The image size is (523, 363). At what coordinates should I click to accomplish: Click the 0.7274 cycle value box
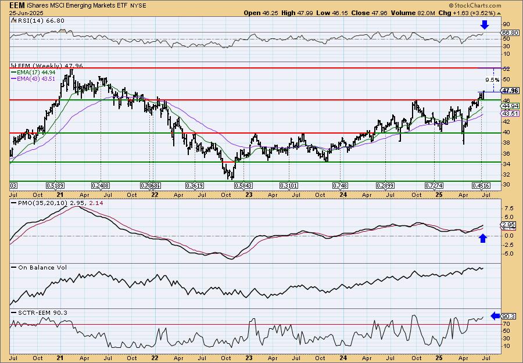[434, 186]
